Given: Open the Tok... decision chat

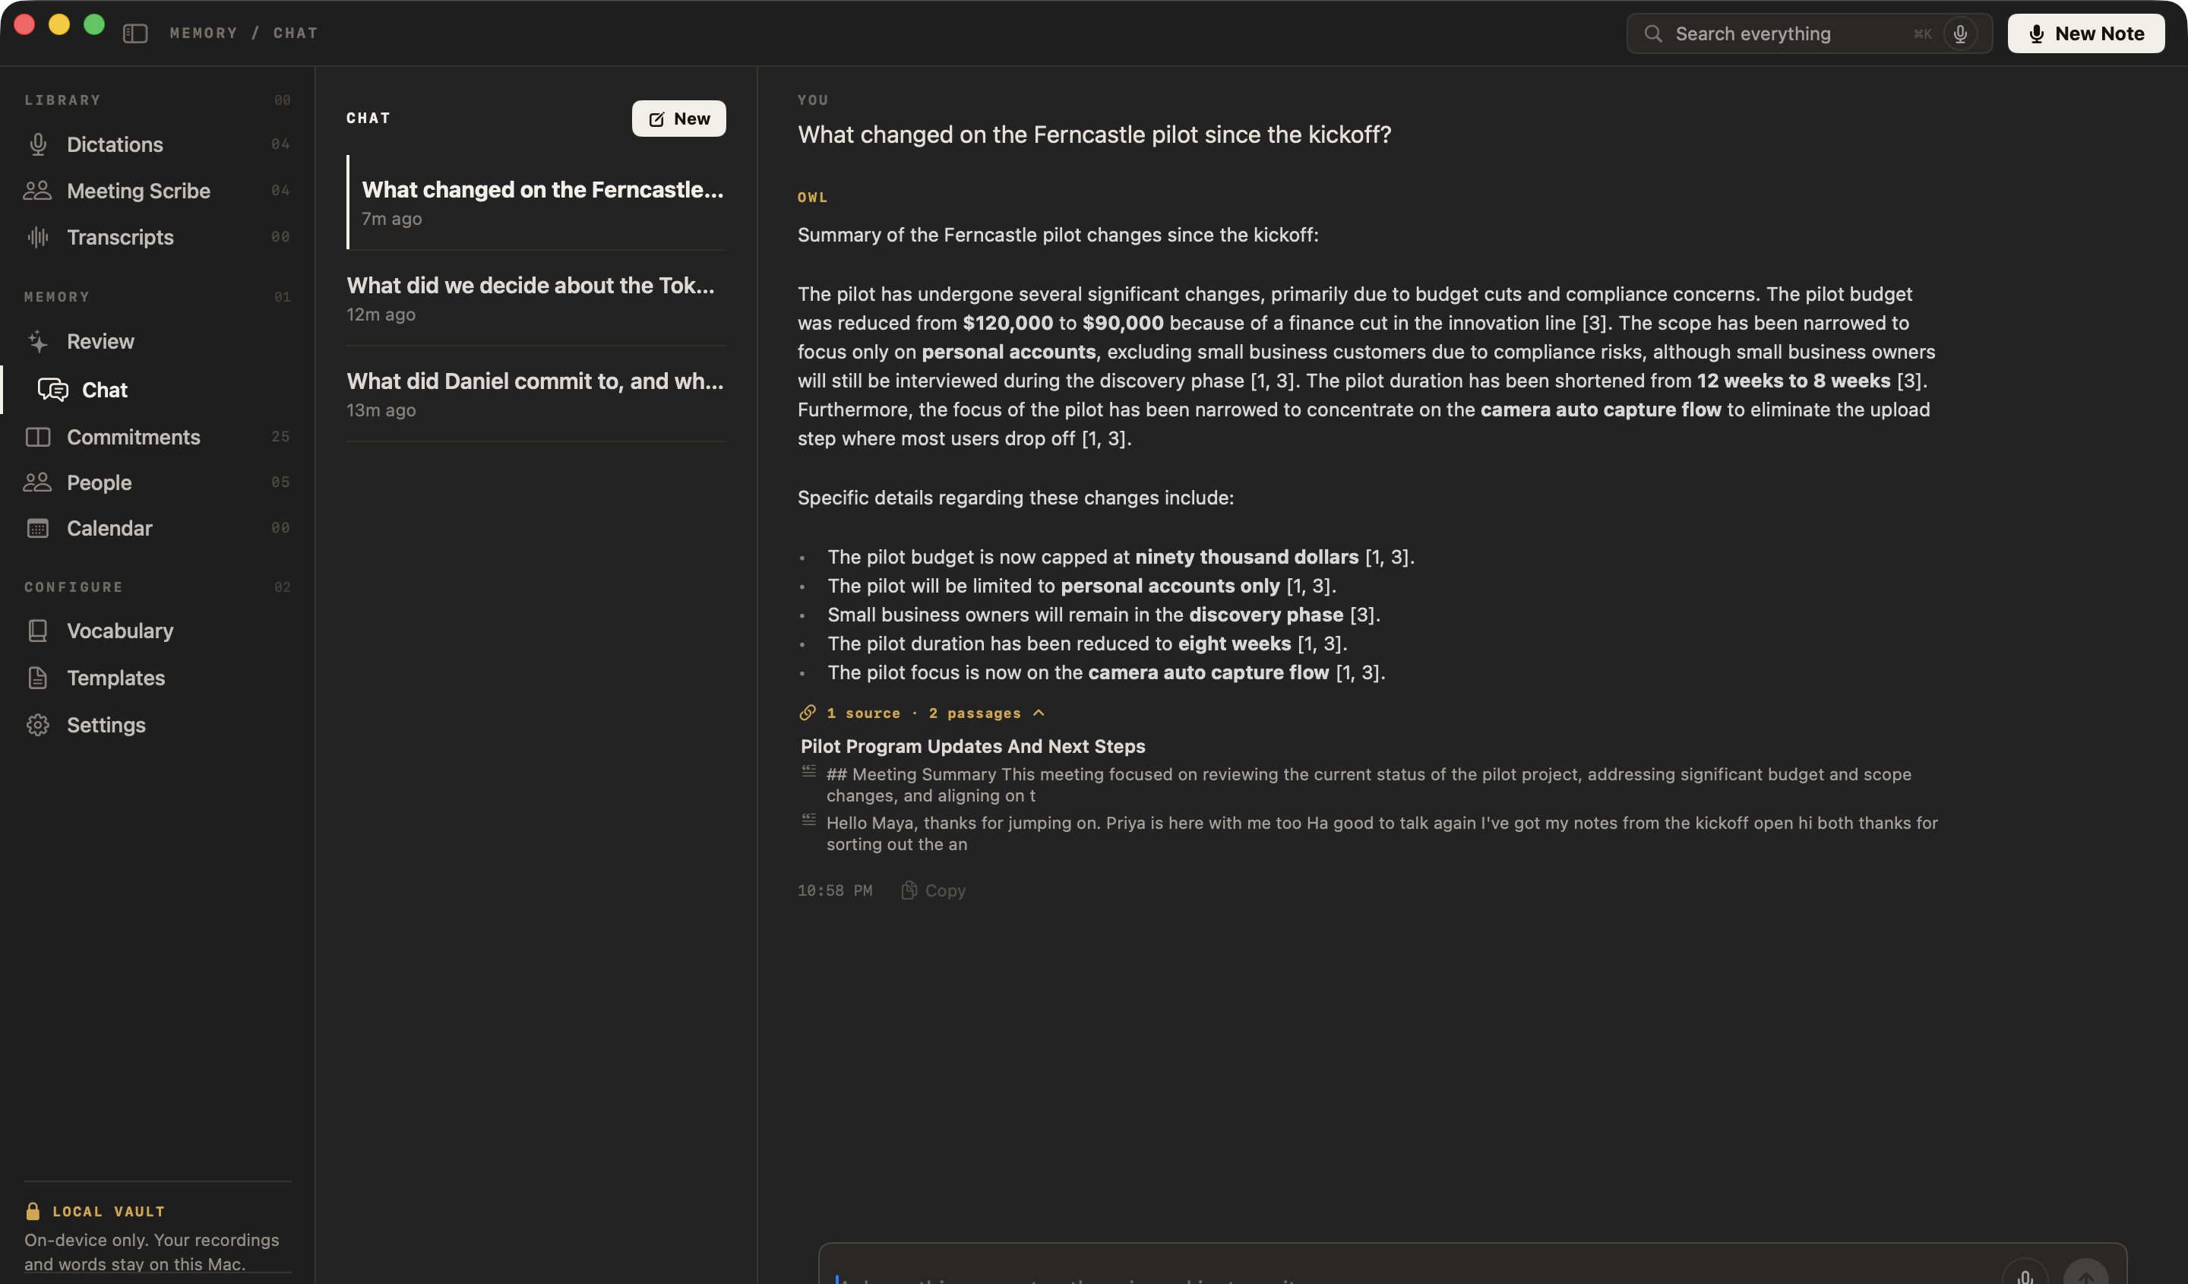Looking at the screenshot, I should 536,298.
